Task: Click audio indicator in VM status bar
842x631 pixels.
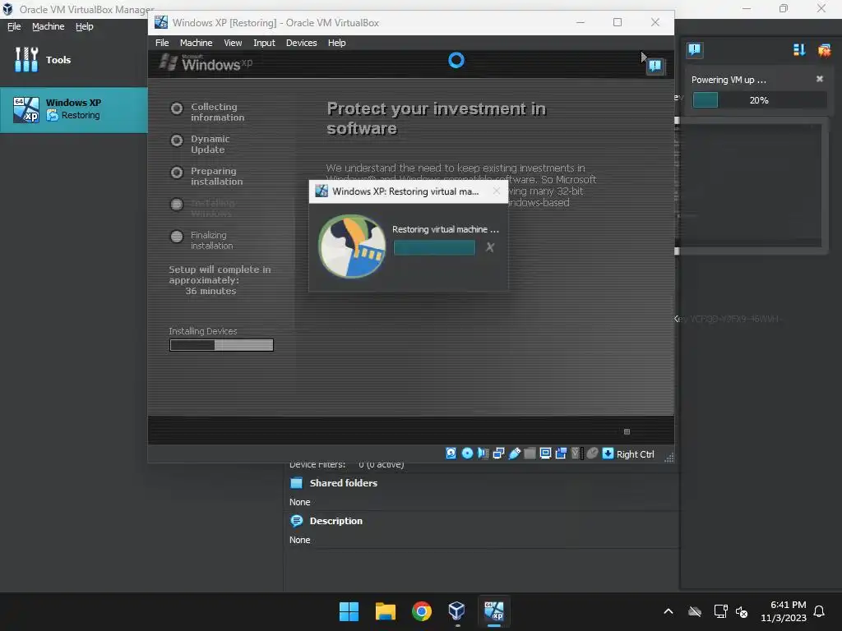Action: [x=483, y=454]
